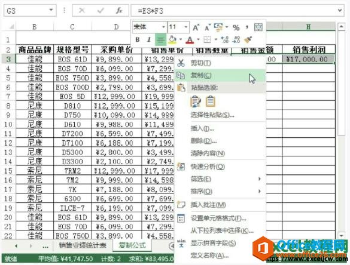The width and height of the screenshot is (350, 265).
Task: Expand the 筛选(E) submenu
Action: [x=260, y=179]
